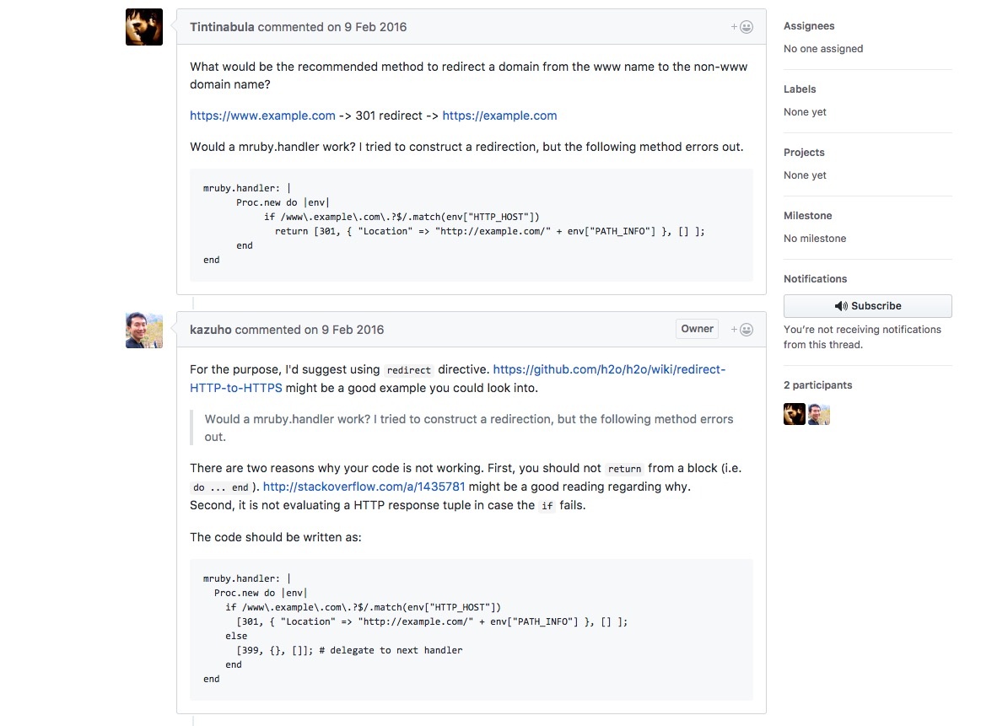The image size is (1008, 726).
Task: Click the Assignees sidebar heading
Action: [809, 26]
